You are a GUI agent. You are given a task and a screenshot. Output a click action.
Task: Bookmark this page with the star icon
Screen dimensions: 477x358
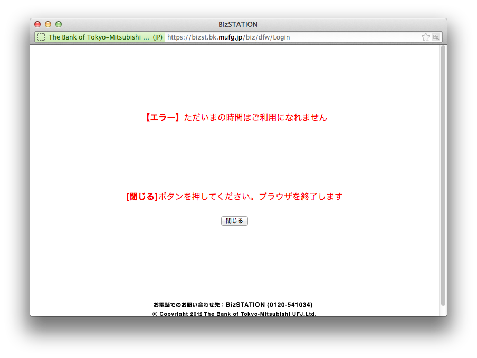425,37
